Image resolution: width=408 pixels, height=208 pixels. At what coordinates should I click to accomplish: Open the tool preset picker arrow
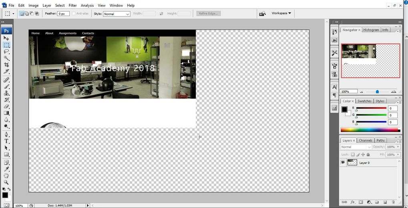point(13,14)
